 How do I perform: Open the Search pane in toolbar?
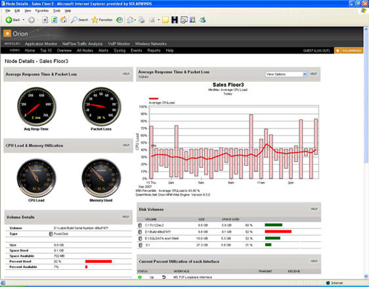tap(79, 20)
